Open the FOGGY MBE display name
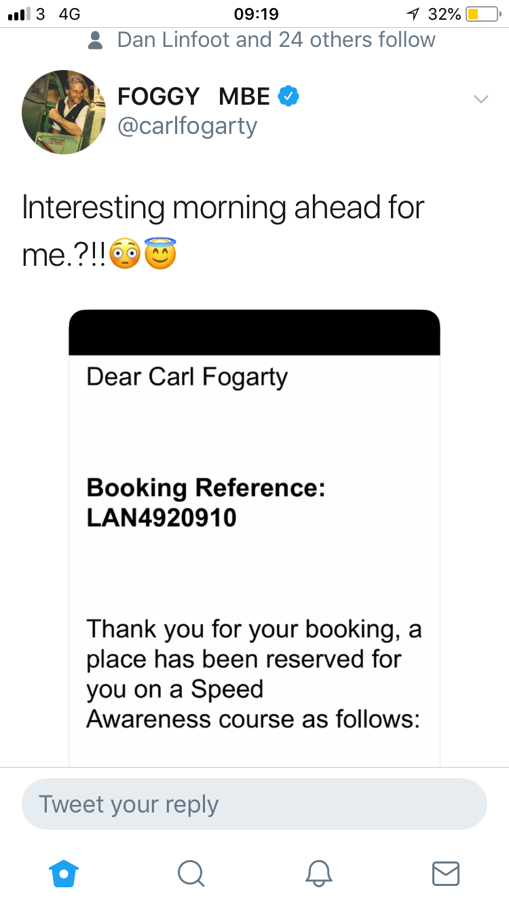 tap(194, 97)
